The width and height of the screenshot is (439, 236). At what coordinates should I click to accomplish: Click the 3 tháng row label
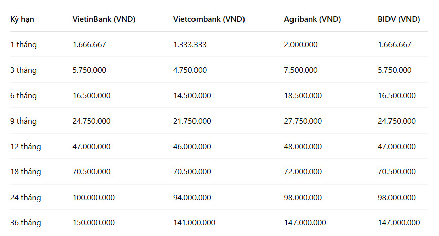point(24,70)
